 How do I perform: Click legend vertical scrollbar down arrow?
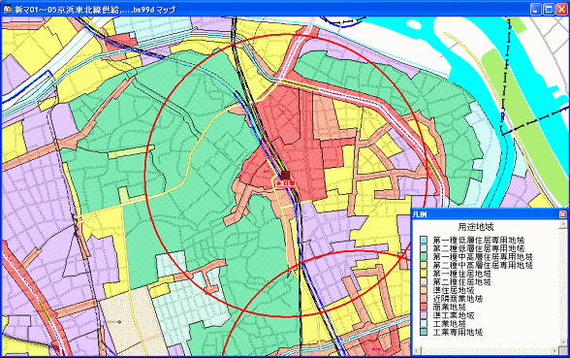click(562, 342)
